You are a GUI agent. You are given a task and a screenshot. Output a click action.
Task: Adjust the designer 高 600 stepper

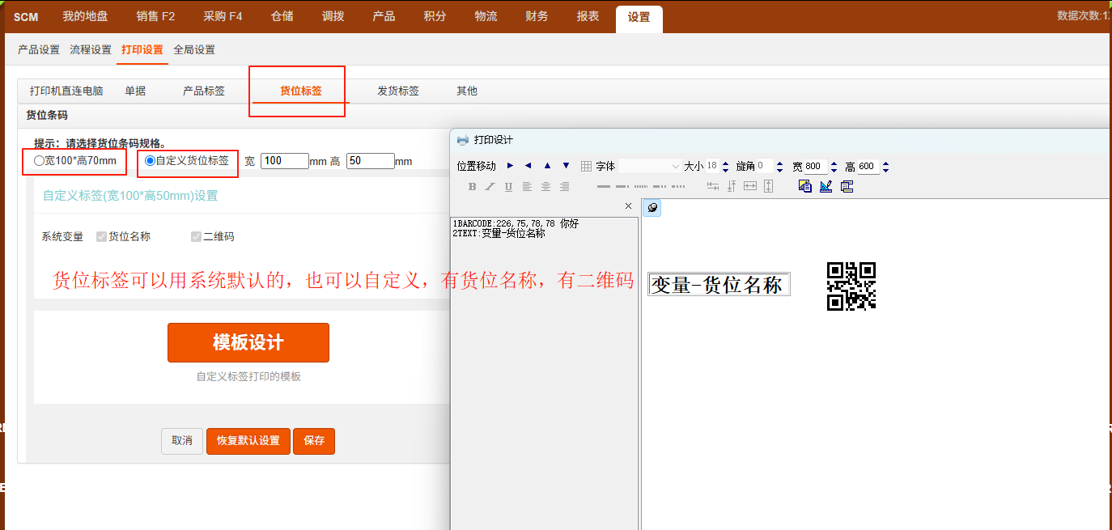tap(885, 166)
